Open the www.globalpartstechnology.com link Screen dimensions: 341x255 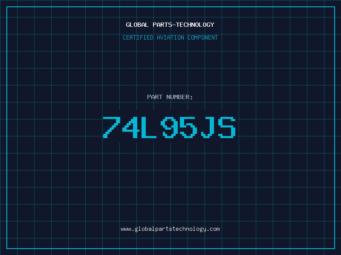point(170,229)
